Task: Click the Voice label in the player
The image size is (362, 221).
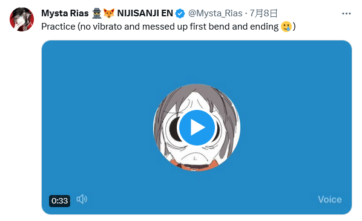Action: click(330, 199)
